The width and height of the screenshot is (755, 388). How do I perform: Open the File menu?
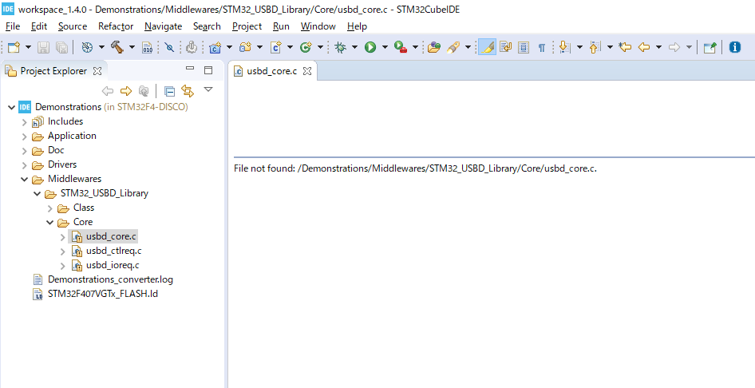click(13, 26)
